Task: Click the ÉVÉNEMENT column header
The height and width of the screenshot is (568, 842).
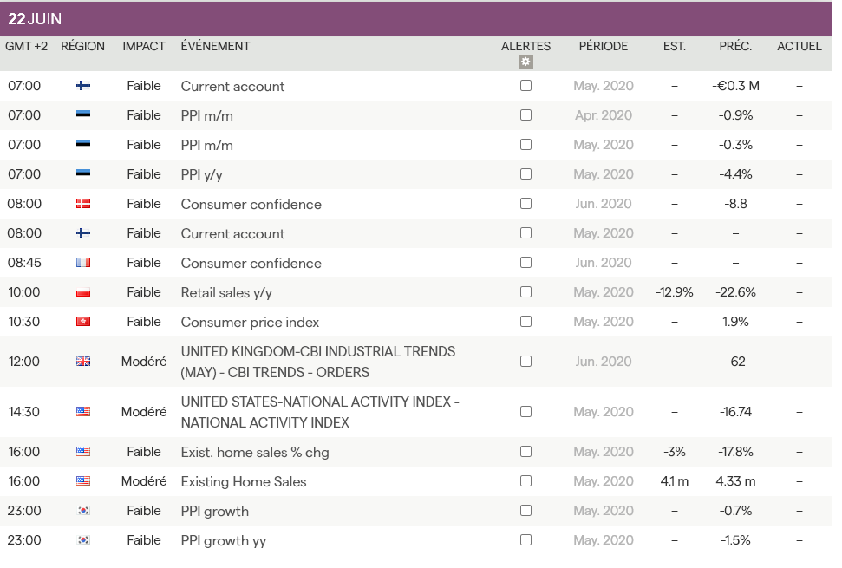Action: click(x=215, y=46)
